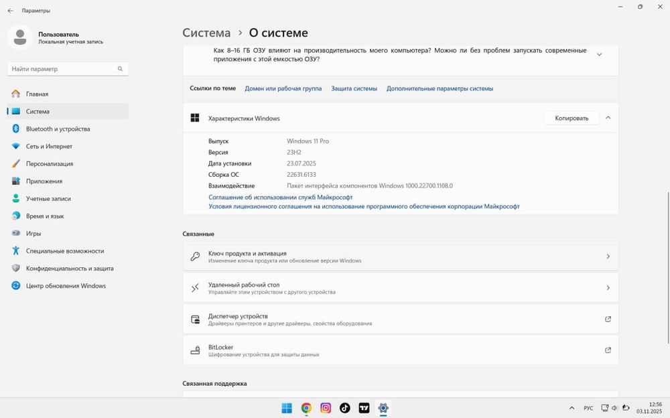
Task: Click the Конфиденциальность и защита shield icon
Action: (x=16, y=269)
